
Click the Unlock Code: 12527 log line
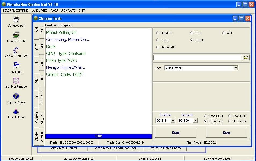[65, 74]
